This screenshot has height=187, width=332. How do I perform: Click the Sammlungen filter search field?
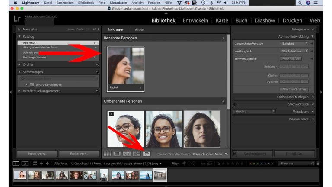pos(59,78)
